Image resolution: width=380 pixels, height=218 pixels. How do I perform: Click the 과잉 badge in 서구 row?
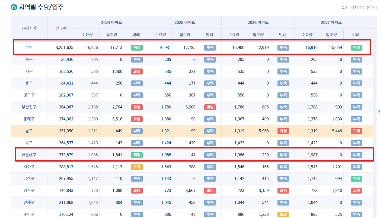pos(137,71)
